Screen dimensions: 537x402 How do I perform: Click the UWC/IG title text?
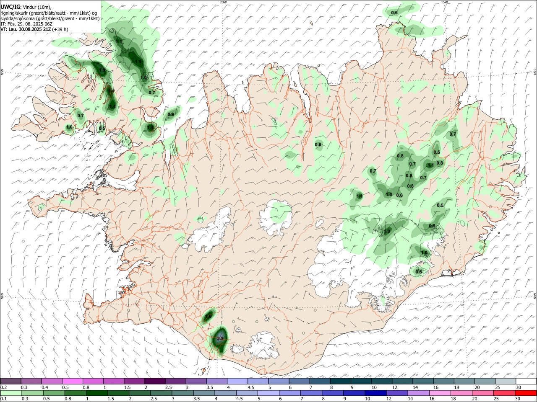click(10, 7)
